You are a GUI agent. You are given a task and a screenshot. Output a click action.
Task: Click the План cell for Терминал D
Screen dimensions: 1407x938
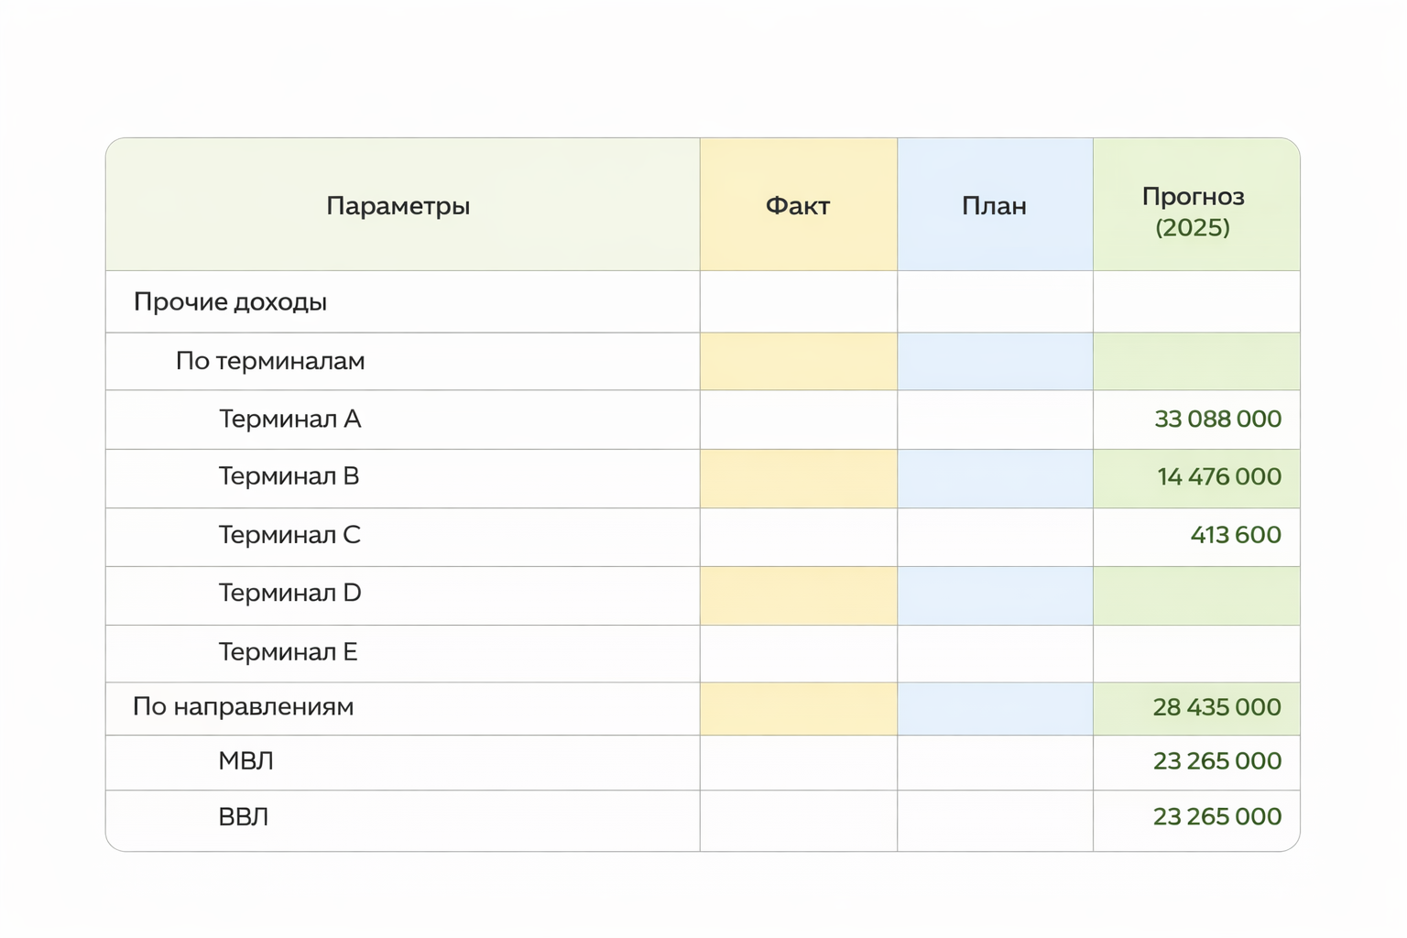(994, 594)
